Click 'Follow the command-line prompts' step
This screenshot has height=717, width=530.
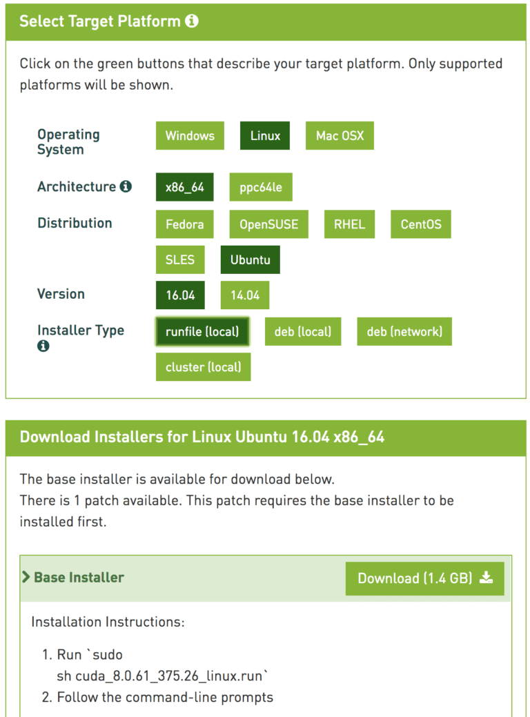[x=165, y=698]
